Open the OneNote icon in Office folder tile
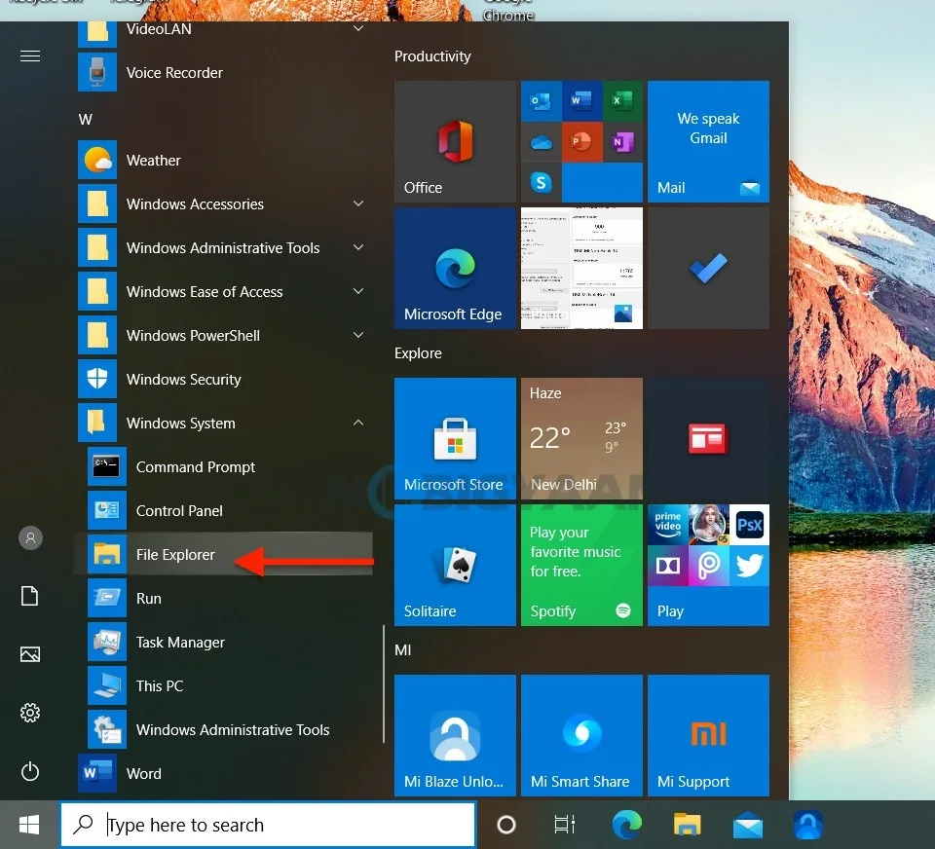Screen dimensions: 935x849 point(622,142)
